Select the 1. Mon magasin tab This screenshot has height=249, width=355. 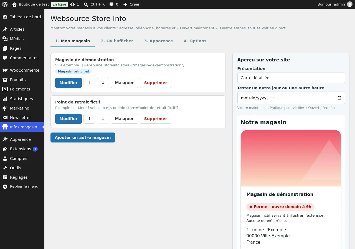pyautogui.click(x=73, y=41)
